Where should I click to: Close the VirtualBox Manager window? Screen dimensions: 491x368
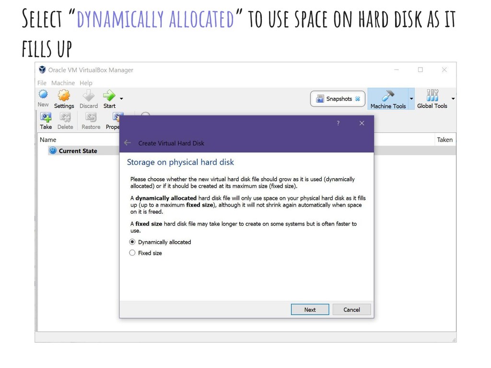[x=444, y=69]
